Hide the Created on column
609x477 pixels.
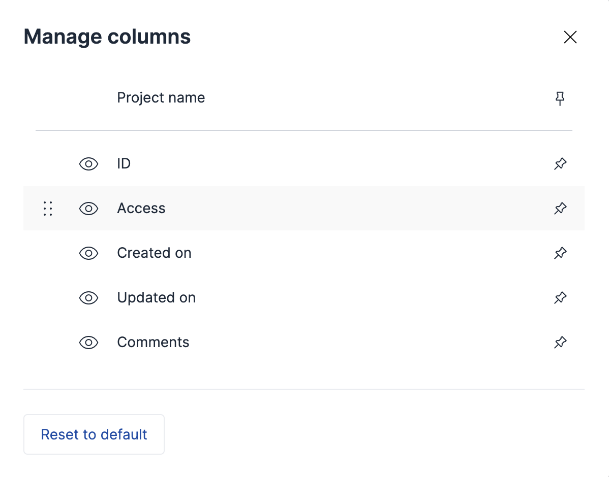(88, 253)
